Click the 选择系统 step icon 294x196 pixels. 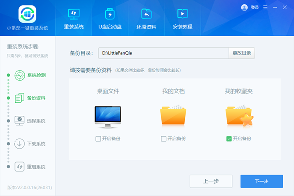[20, 121]
